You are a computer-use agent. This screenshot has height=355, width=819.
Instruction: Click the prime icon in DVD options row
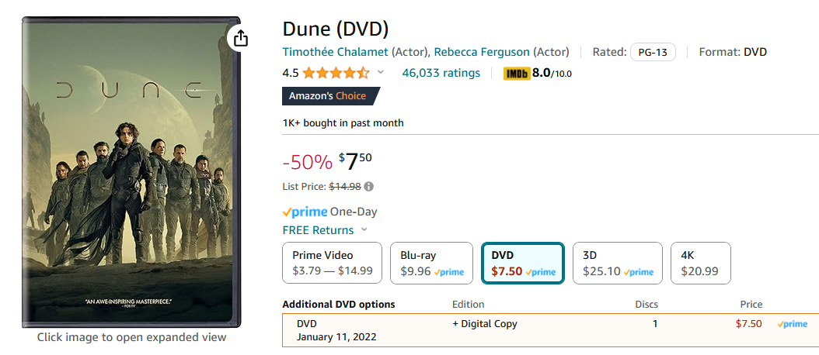pyautogui.click(x=793, y=324)
